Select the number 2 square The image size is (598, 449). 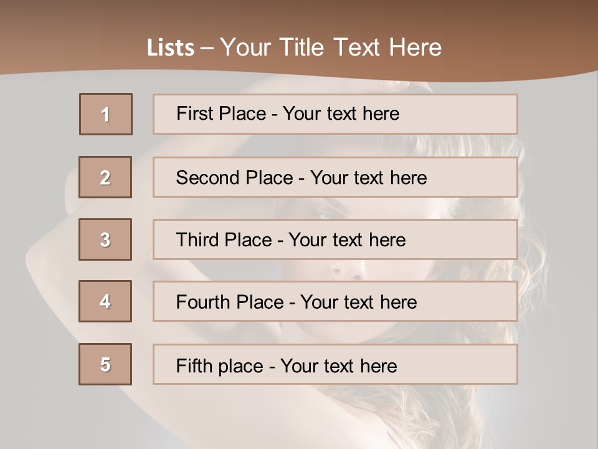tap(105, 177)
